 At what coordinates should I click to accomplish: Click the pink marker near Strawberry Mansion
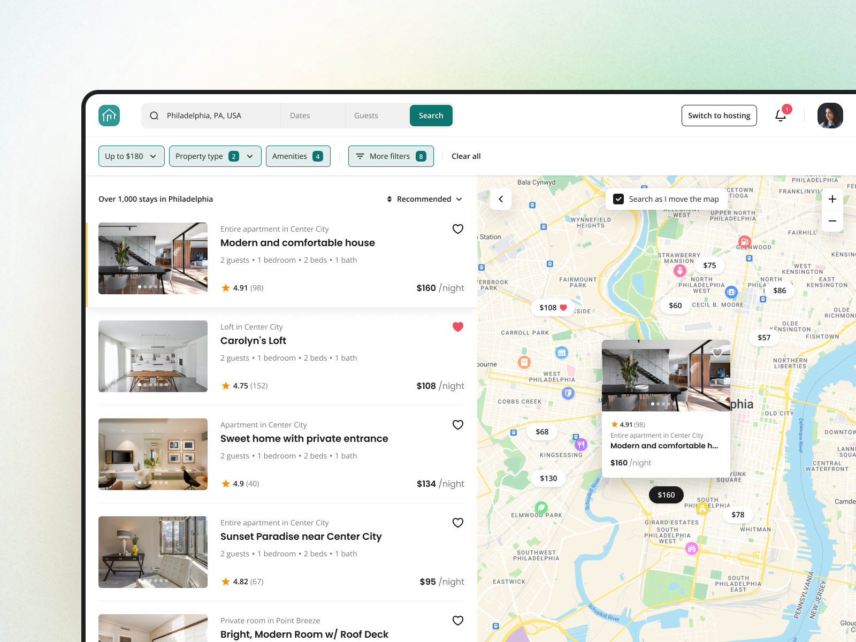point(680,271)
